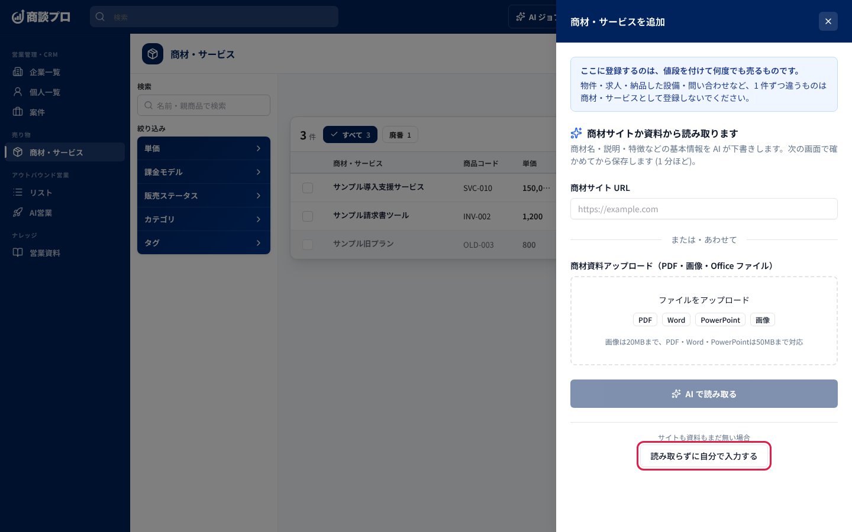Click the リスト list icon

click(18, 192)
